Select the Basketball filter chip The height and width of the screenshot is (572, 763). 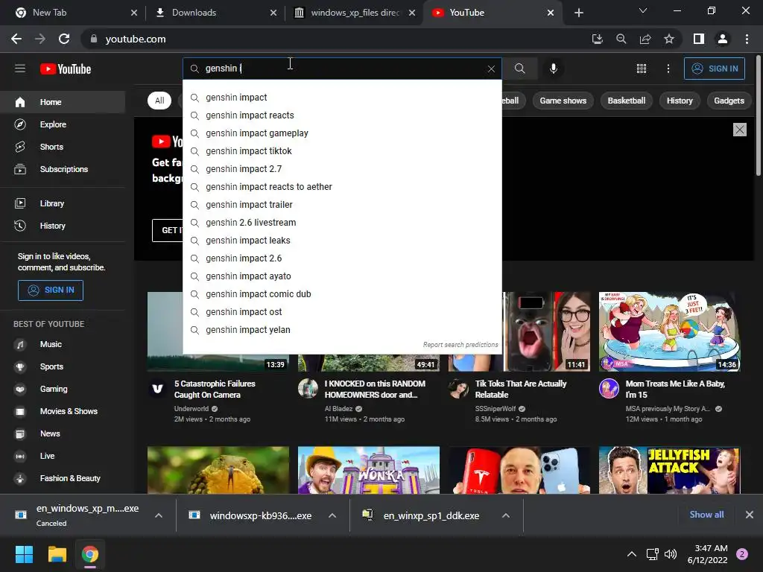(626, 101)
